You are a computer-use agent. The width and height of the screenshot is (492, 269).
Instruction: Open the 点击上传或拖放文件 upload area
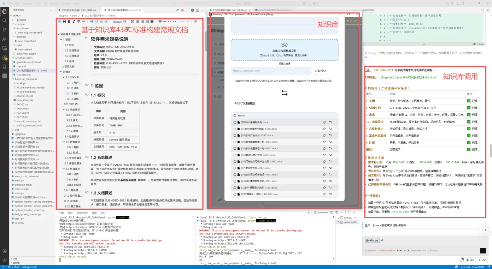click(x=284, y=50)
